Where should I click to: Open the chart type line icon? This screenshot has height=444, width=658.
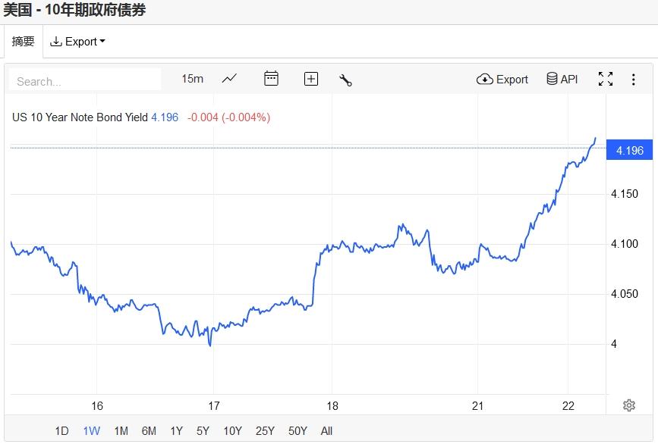[x=229, y=79]
